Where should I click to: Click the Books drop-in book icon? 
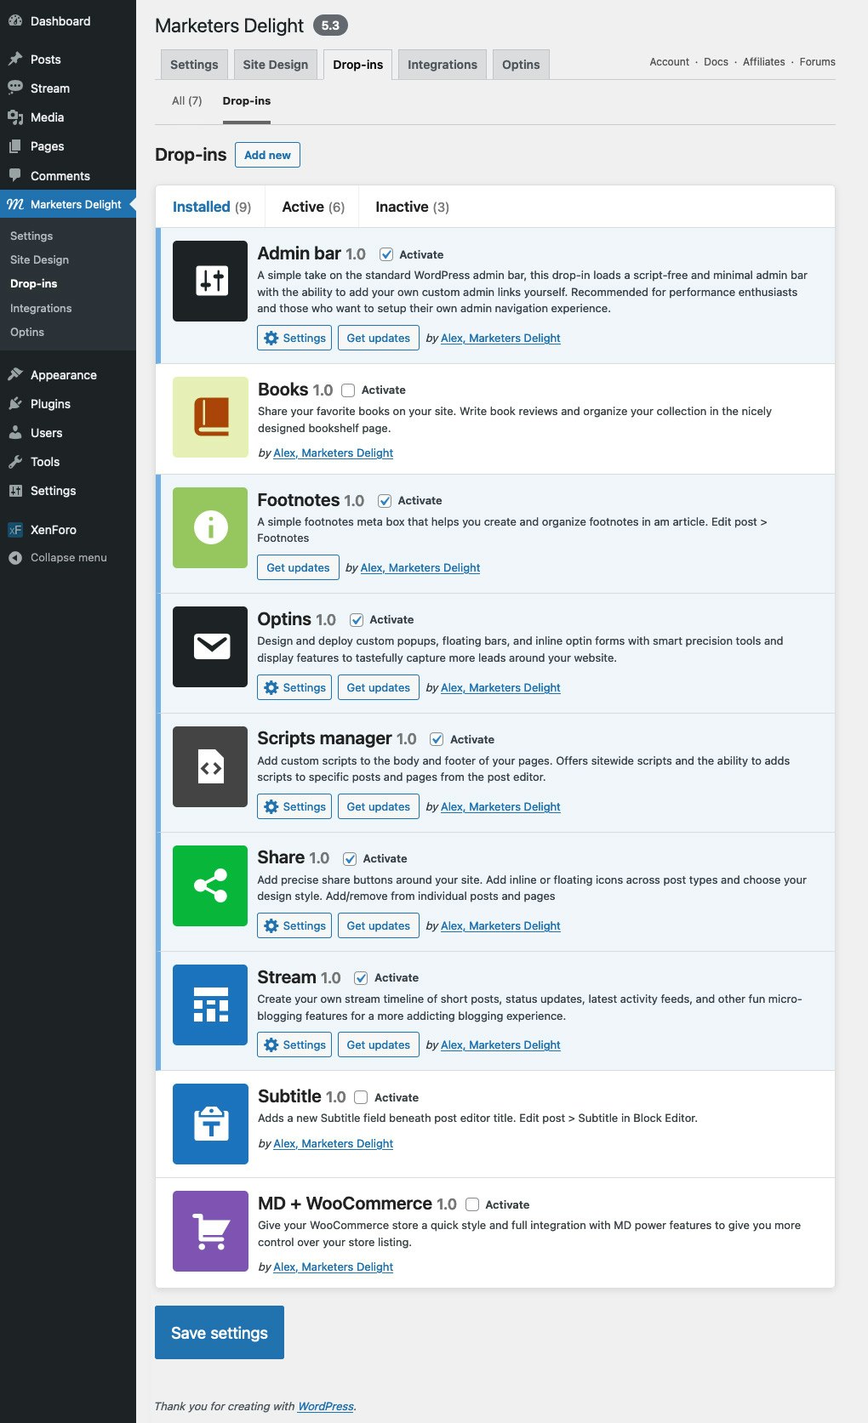click(x=210, y=417)
